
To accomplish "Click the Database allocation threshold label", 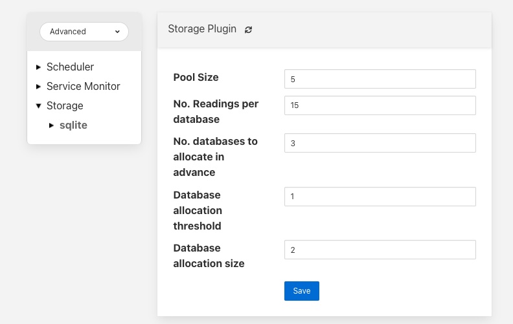I will pos(198,211).
